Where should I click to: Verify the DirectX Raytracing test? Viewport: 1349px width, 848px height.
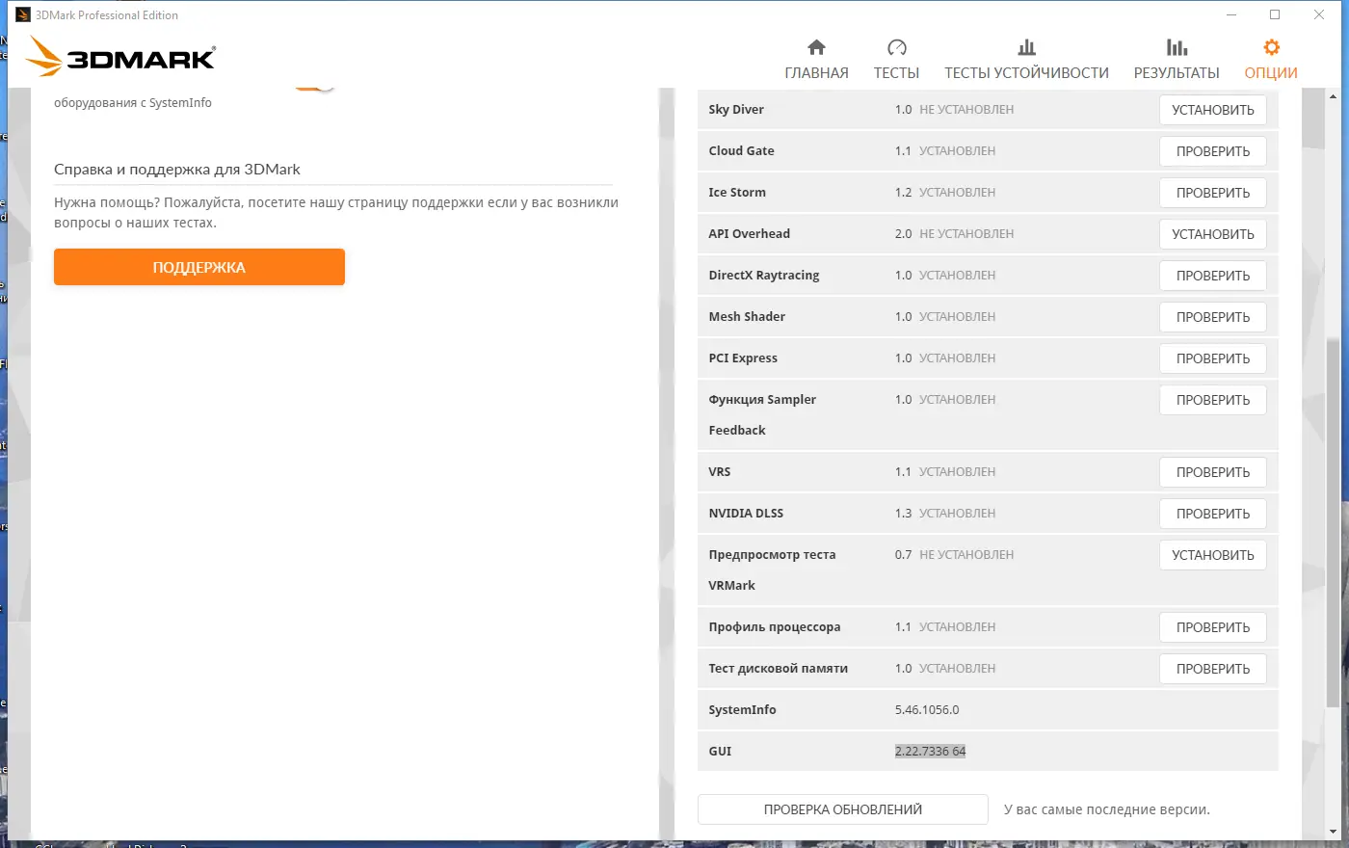pyautogui.click(x=1213, y=276)
